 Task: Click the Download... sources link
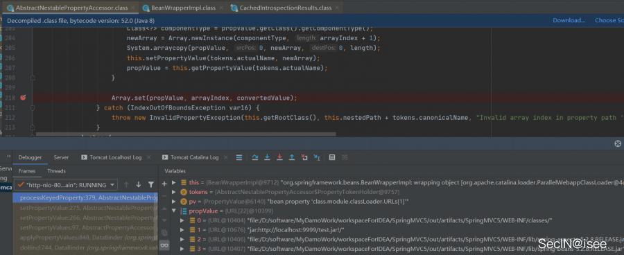coord(569,20)
